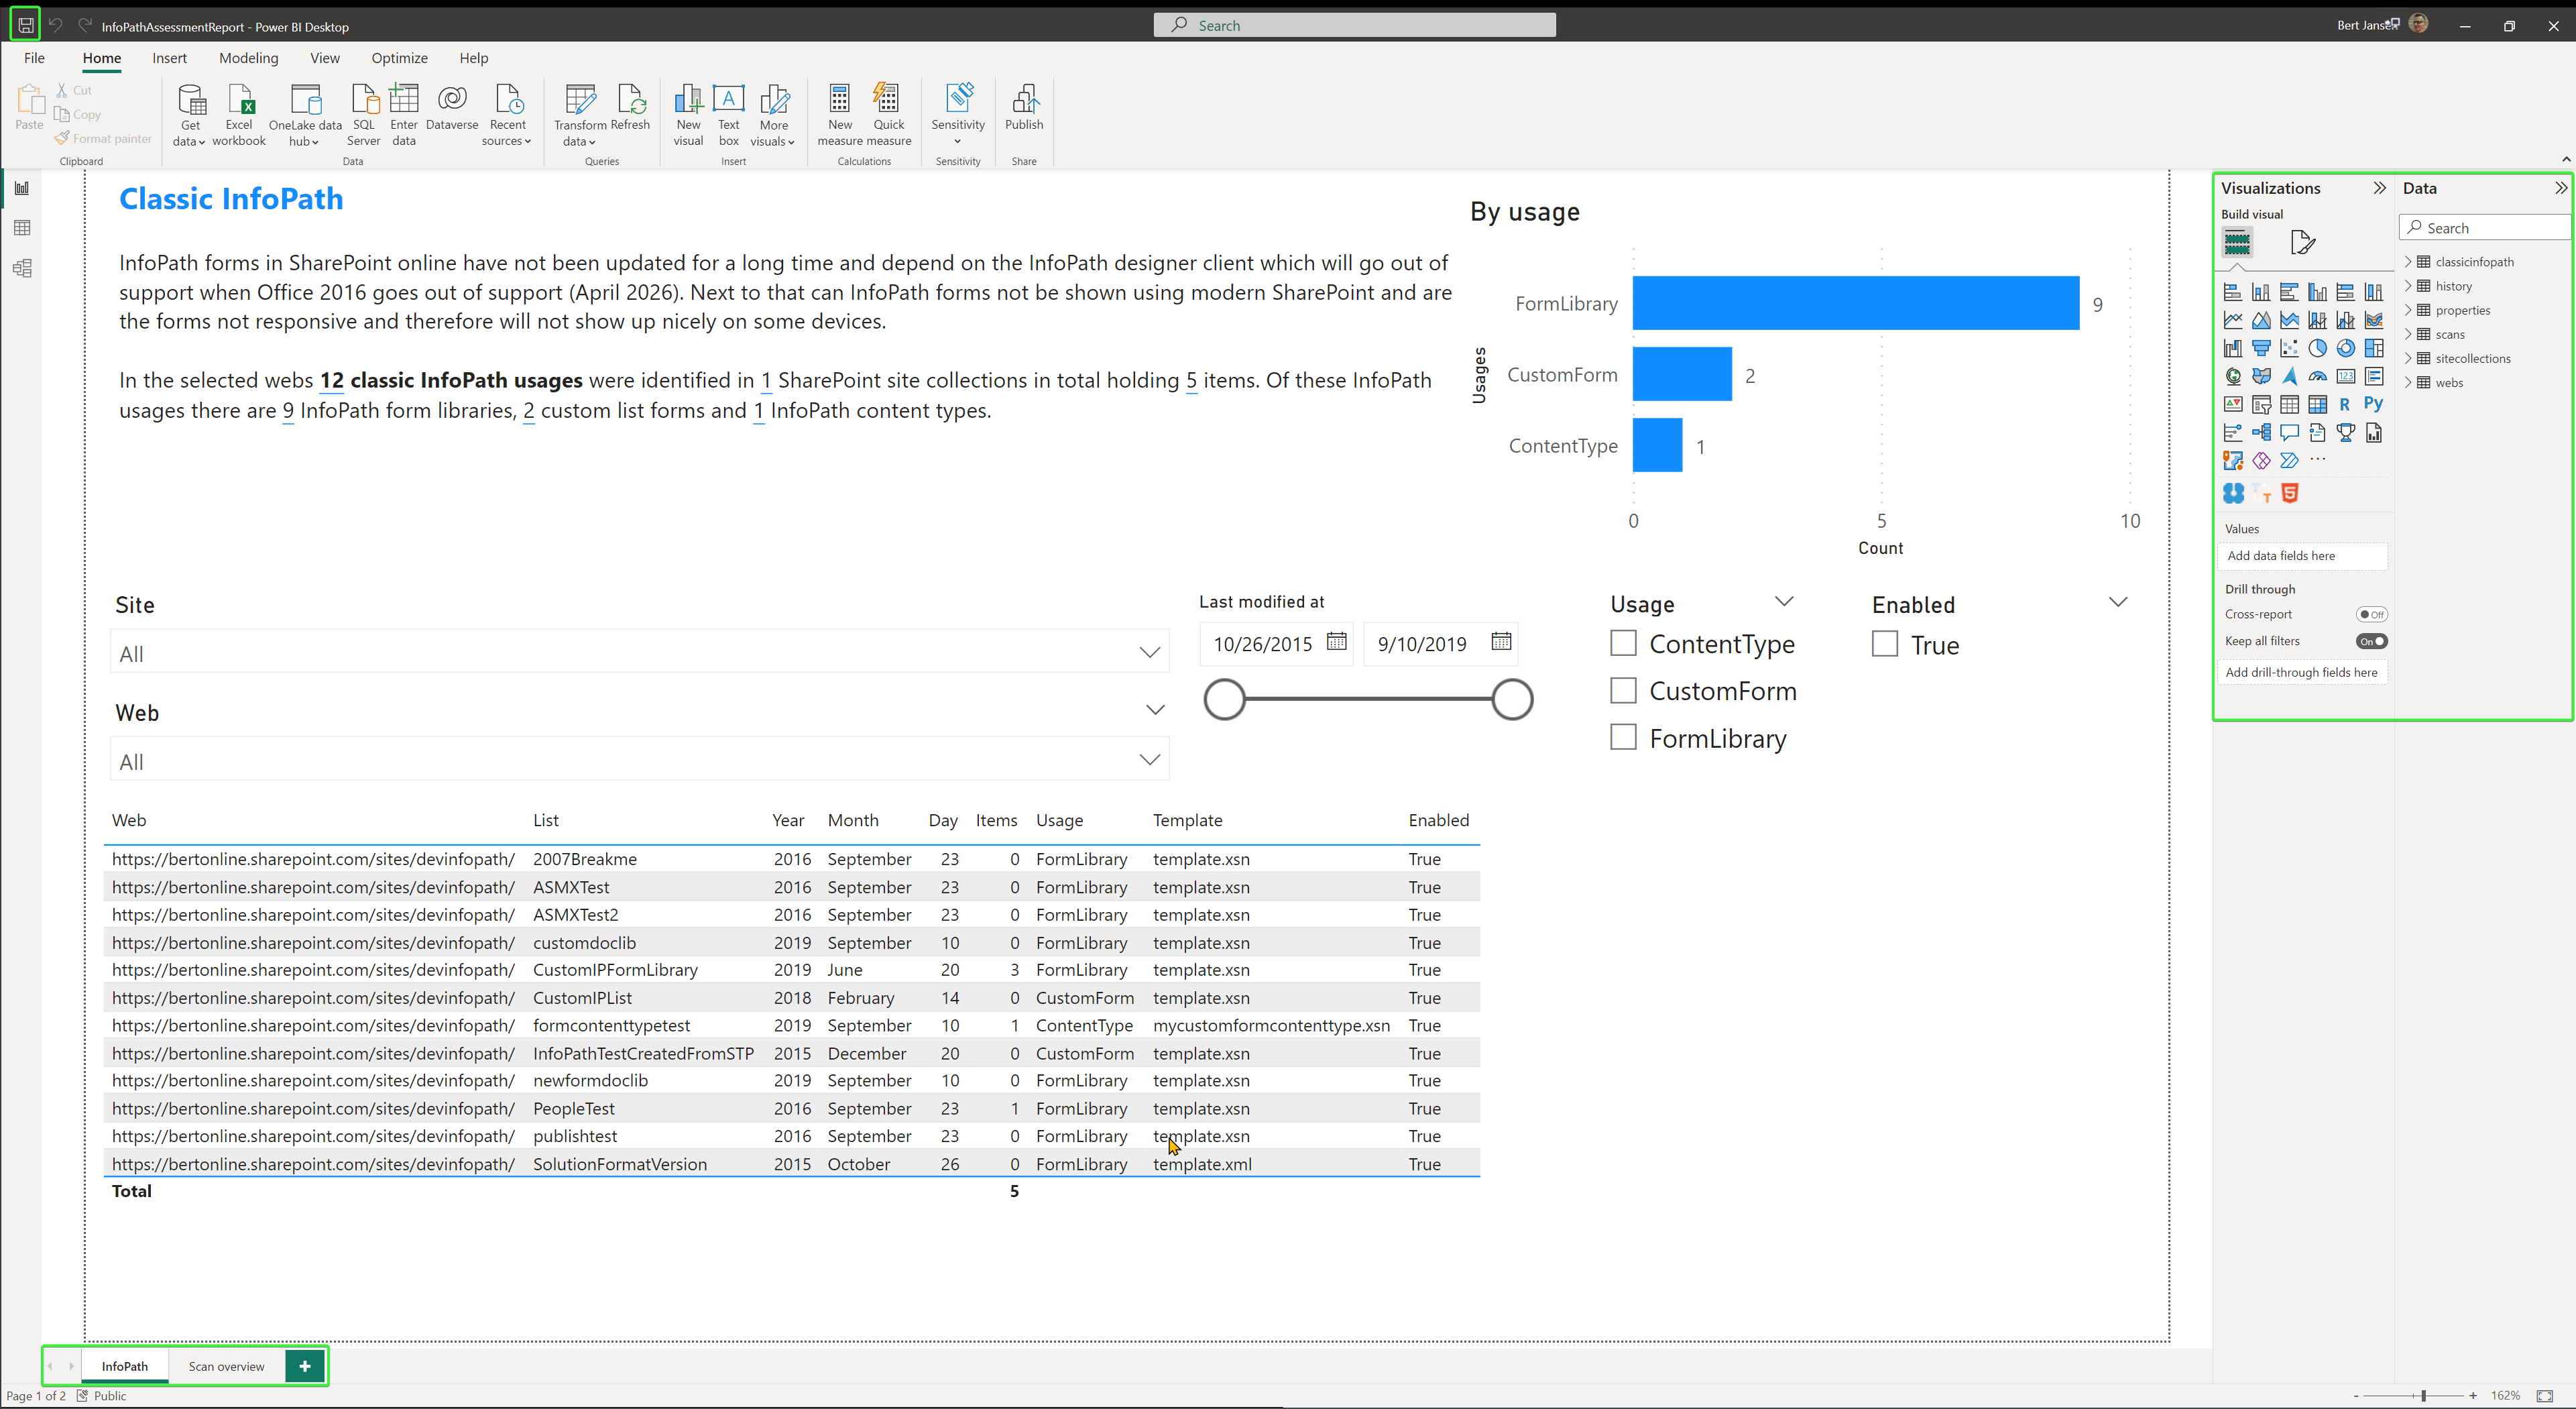Image resolution: width=2576 pixels, height=1409 pixels.
Task: Expand the classicinfopath table
Action: [x=2408, y=261]
